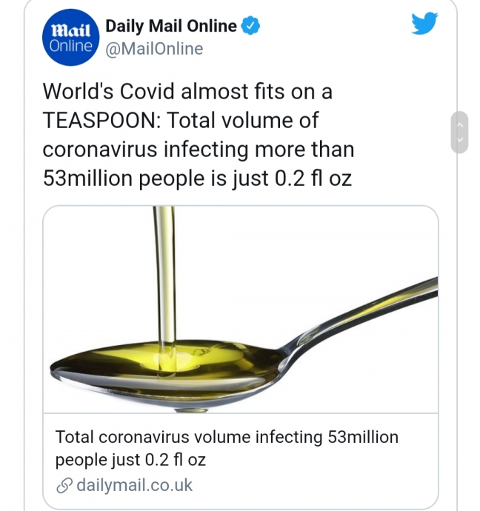Click the Twitter bird logo
This screenshot has height=511, width=480.
click(424, 23)
